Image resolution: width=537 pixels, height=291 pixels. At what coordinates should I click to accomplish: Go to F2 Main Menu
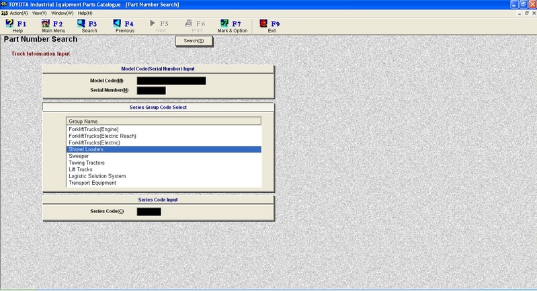53,26
